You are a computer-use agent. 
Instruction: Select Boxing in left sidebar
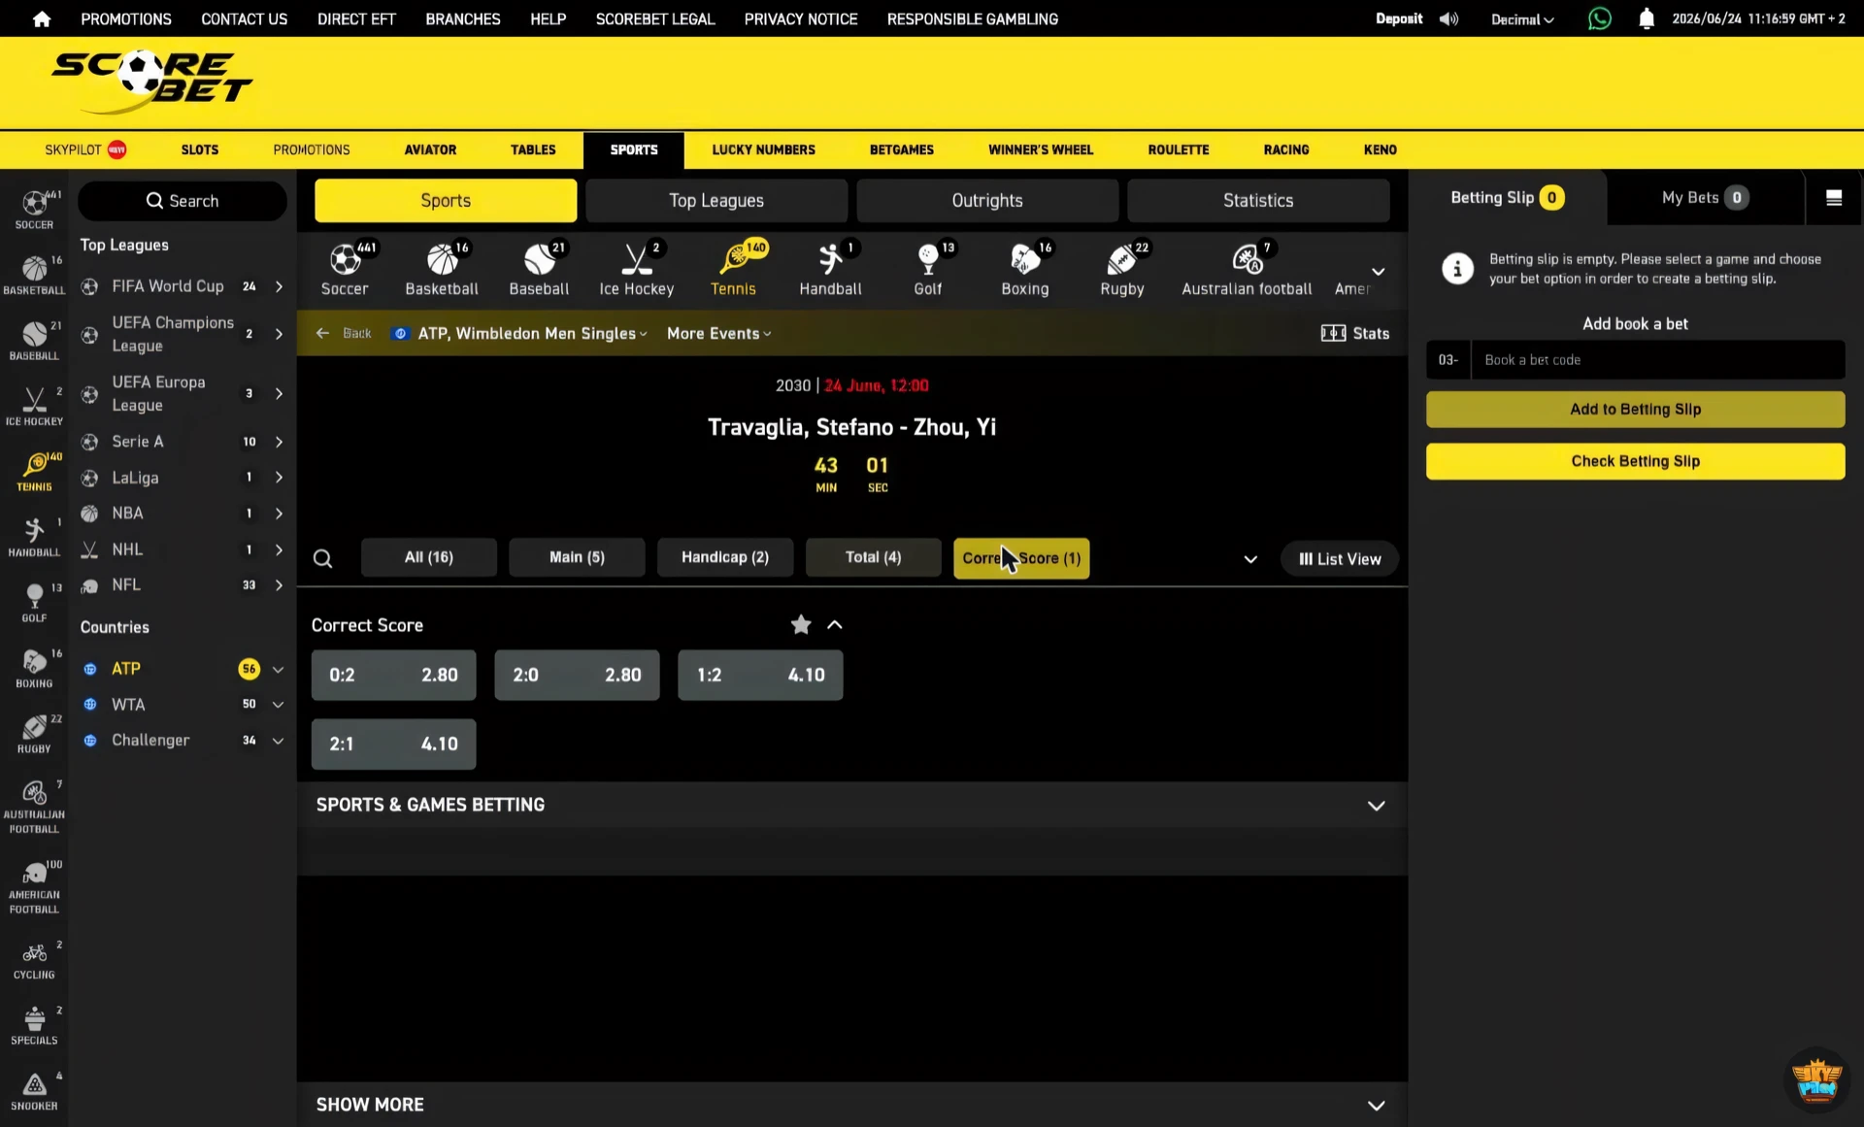tap(34, 668)
